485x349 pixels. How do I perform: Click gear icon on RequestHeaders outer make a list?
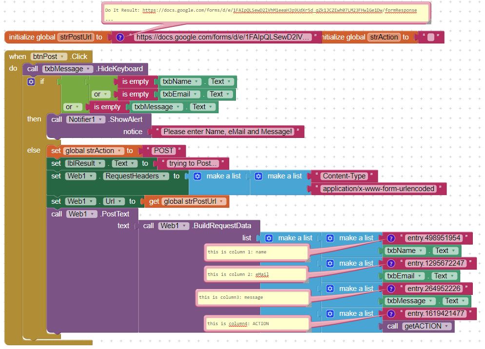click(197, 176)
